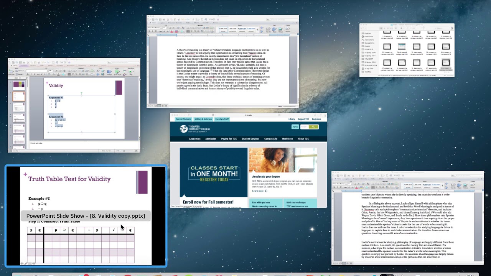Click the Tidewater Community College logo
The image size is (491, 276).
(x=195, y=129)
